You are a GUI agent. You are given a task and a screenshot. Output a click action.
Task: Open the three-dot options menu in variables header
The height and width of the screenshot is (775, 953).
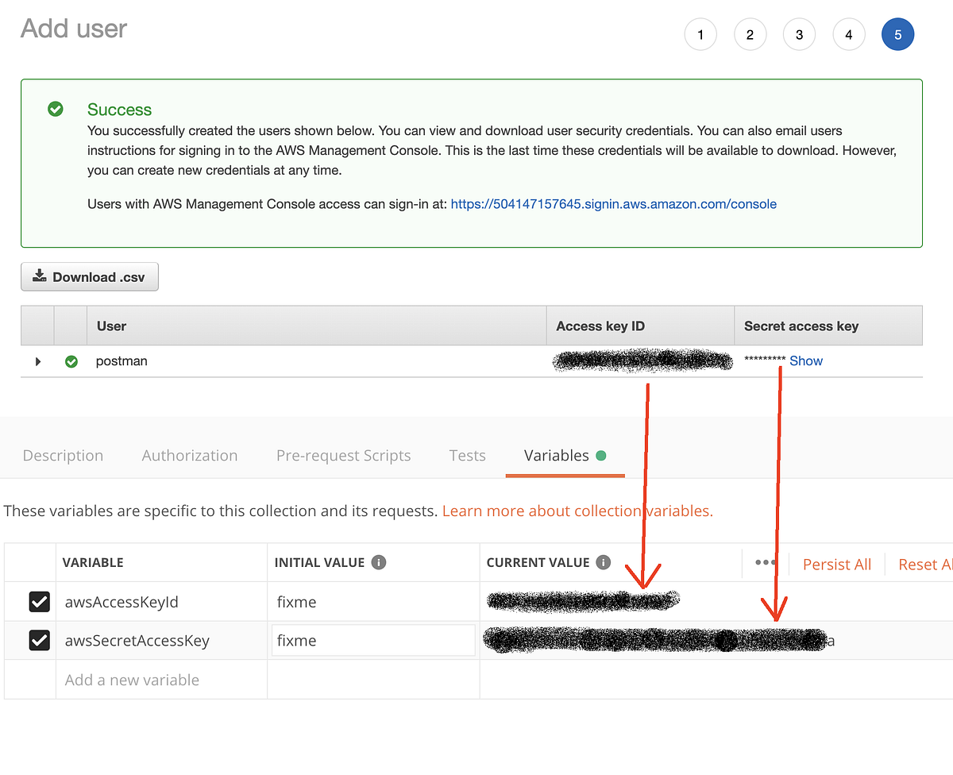click(x=765, y=561)
